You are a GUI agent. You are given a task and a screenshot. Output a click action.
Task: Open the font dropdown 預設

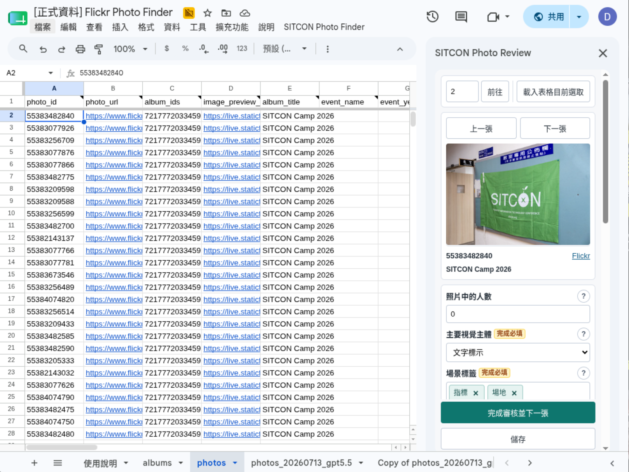(x=285, y=49)
